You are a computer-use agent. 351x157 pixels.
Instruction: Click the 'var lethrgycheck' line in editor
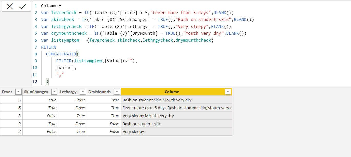(x=136, y=26)
